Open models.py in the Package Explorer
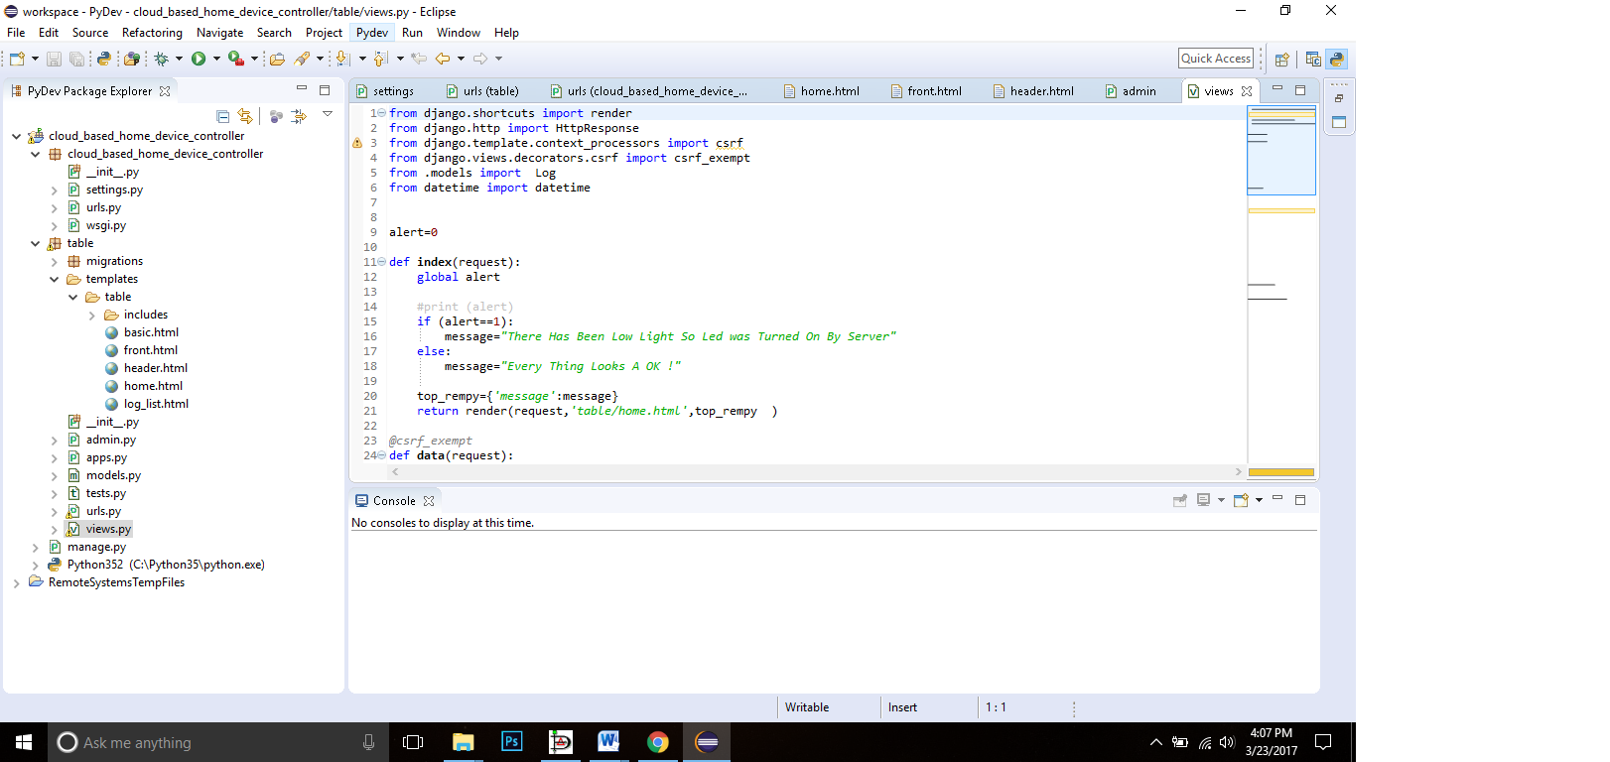Viewport: 1610px width, 762px height. tap(113, 475)
